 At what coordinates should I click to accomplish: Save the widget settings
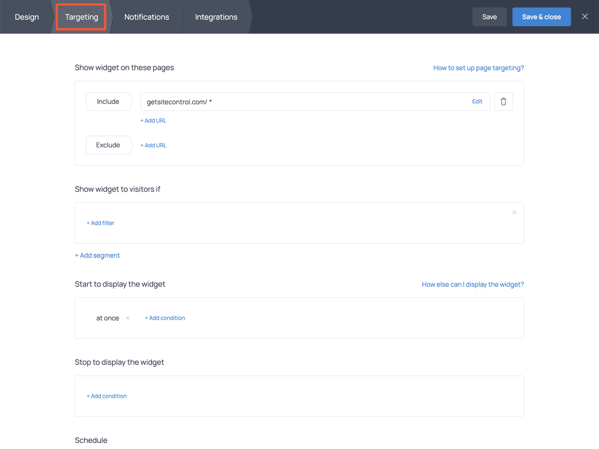(x=489, y=16)
